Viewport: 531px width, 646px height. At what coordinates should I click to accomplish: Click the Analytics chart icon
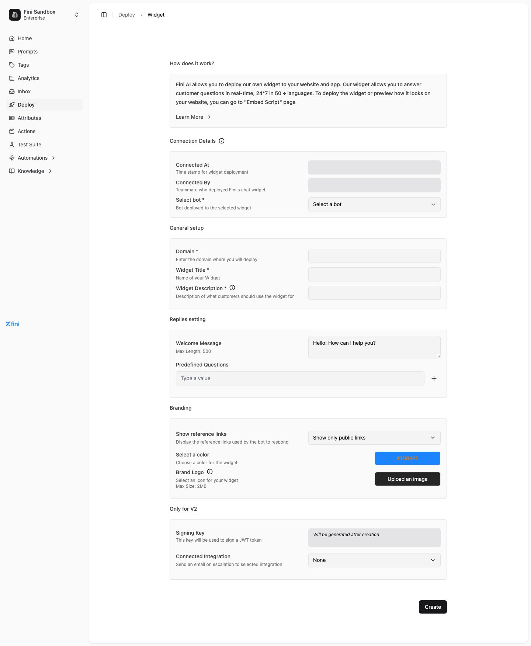[x=12, y=78]
